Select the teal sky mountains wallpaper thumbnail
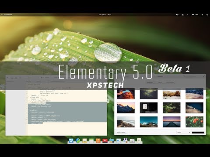Image resolution: width=210 pixels, height=157 pixels. tap(149, 122)
